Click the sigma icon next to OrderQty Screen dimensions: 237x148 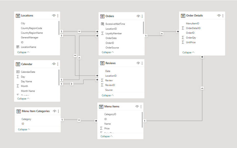coord(183,38)
